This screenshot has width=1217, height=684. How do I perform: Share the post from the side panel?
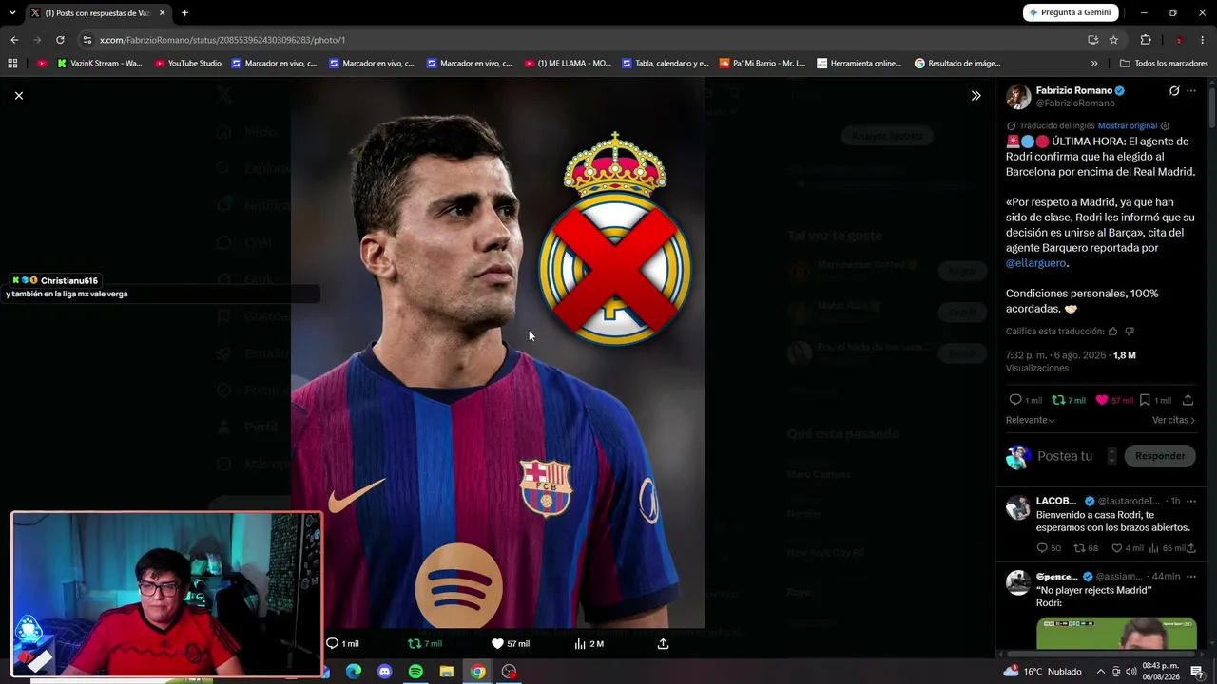(x=1188, y=400)
